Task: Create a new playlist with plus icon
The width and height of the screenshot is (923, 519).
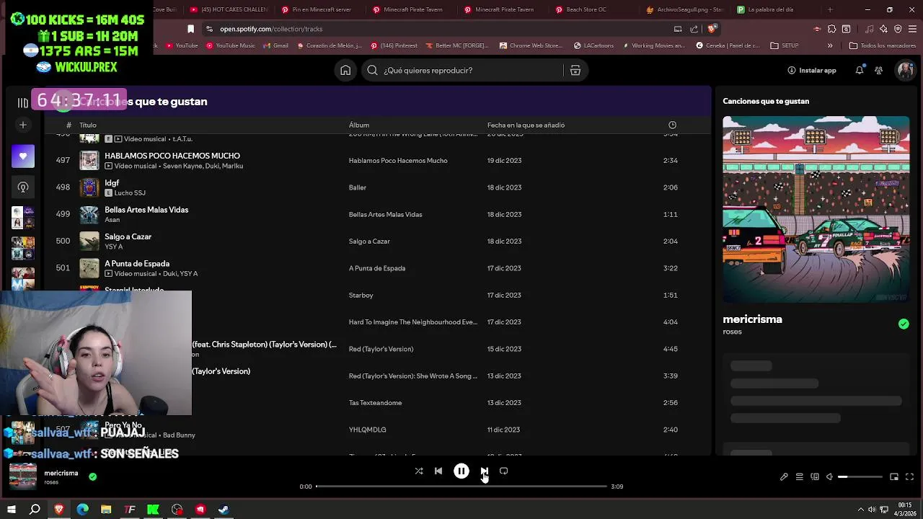Action: coord(23,125)
